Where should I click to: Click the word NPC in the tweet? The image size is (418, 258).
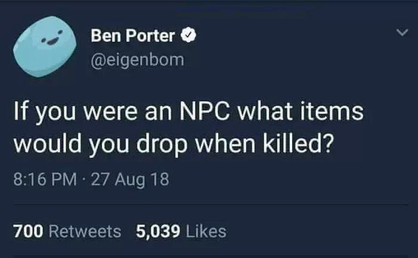click(204, 111)
